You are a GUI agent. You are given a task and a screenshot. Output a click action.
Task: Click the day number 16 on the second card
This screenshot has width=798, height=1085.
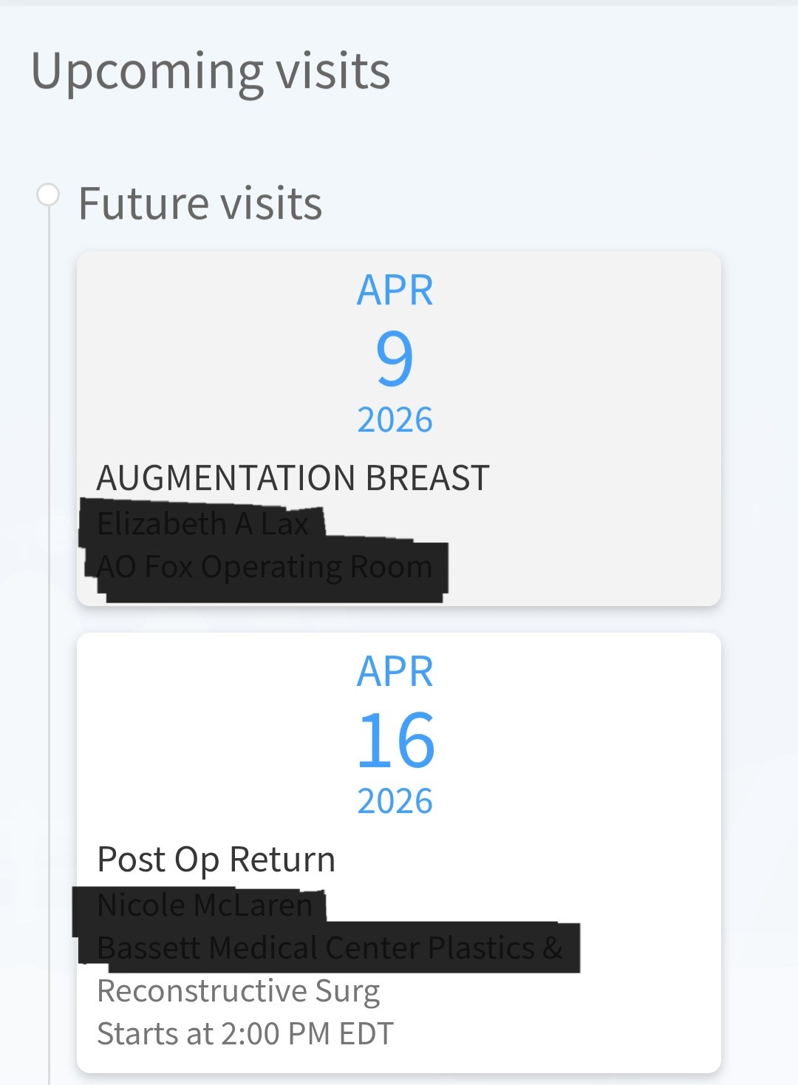395,740
